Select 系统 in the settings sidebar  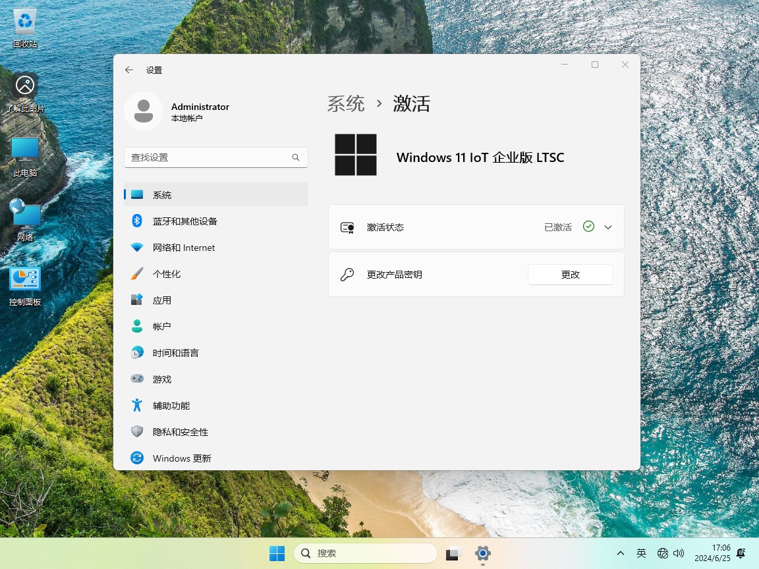click(216, 194)
